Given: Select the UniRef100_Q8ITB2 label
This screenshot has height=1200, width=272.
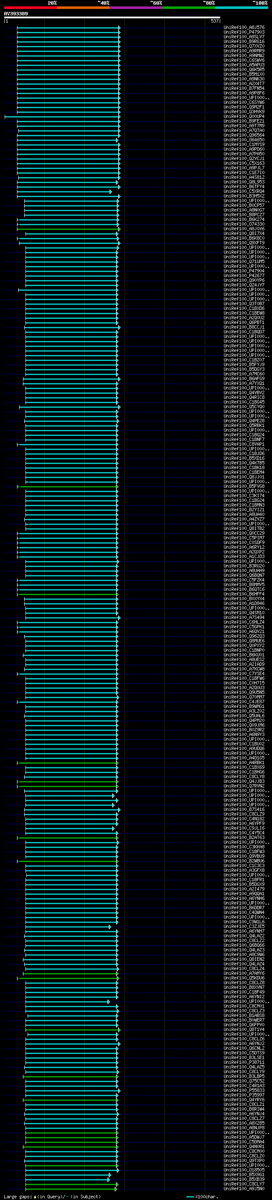Looking at the screenshot, I should [244, 528].
